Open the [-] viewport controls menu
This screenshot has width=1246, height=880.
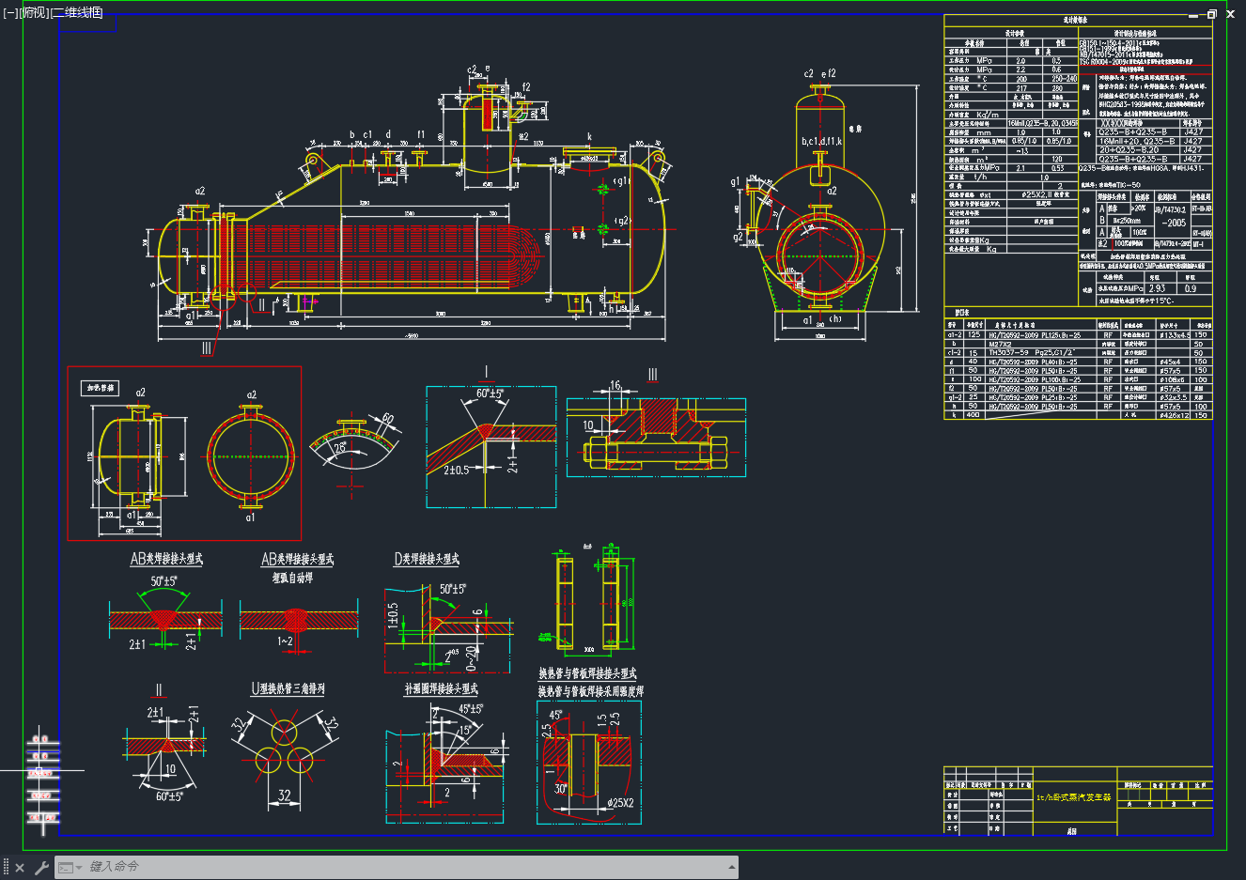10,13
